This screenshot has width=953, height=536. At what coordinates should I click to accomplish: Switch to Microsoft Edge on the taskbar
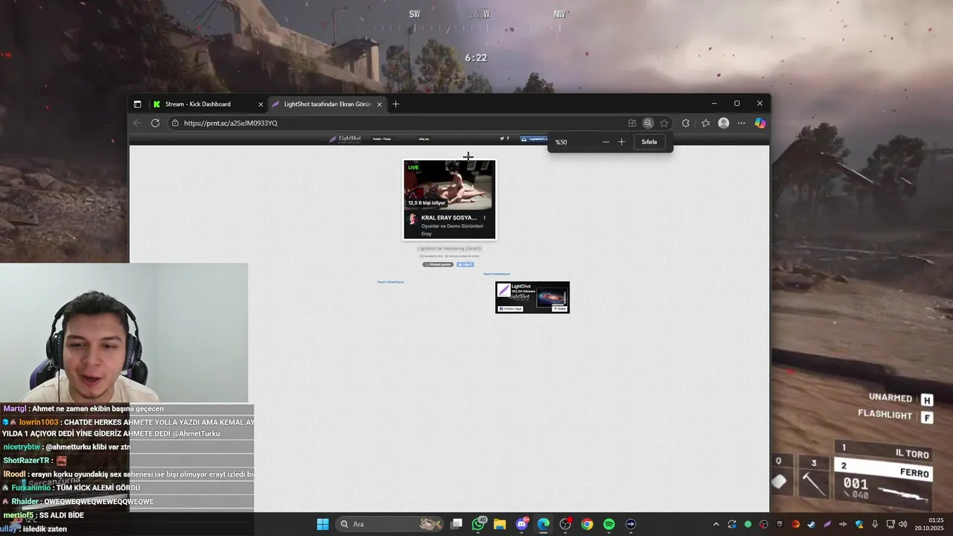click(544, 524)
